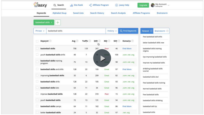Open the Site Rank menu item
Viewport: 204px width, 115px height.
pos(76,5)
